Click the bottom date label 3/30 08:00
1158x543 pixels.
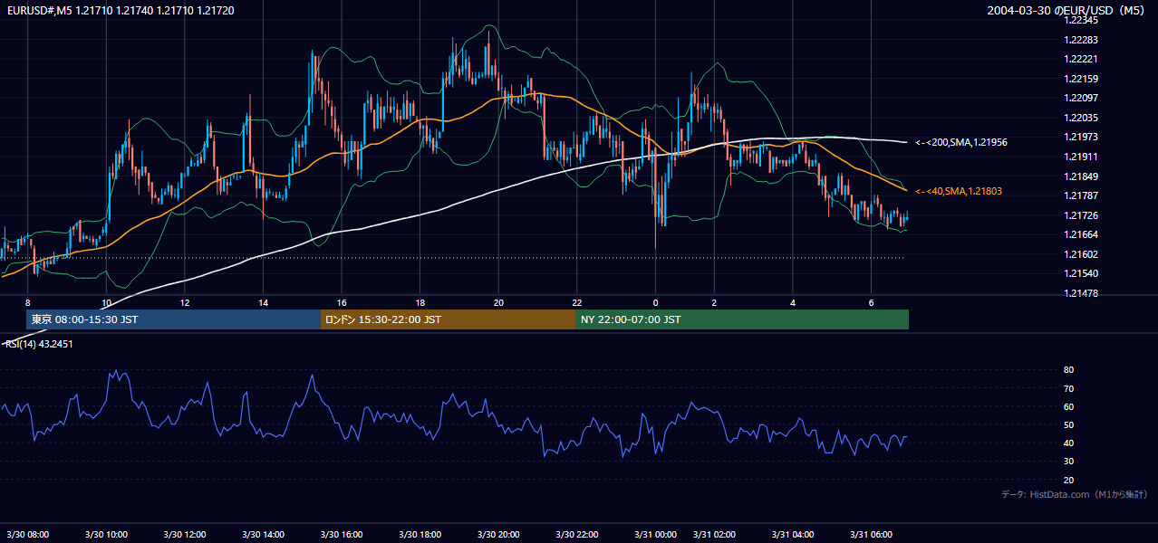pyautogui.click(x=28, y=535)
